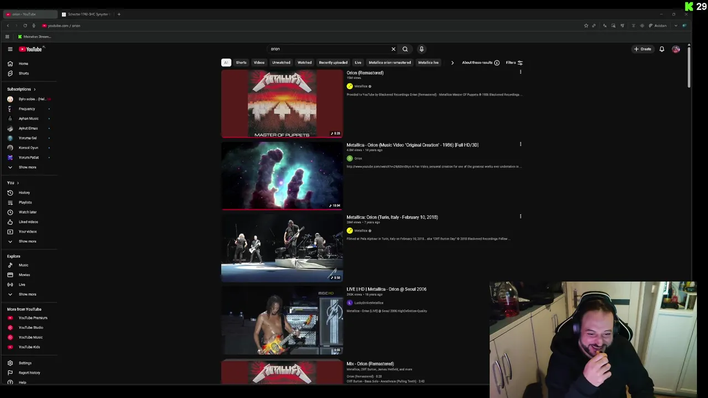Select the All filter chip

coord(226,63)
